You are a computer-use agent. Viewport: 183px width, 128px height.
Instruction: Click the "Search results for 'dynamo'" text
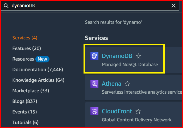[113, 22]
